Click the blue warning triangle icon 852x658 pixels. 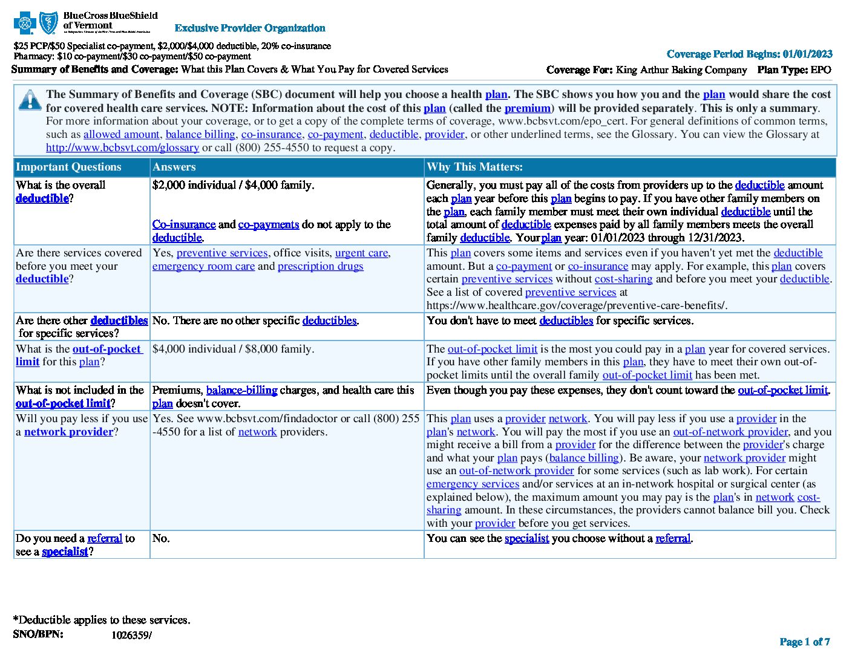(x=30, y=100)
